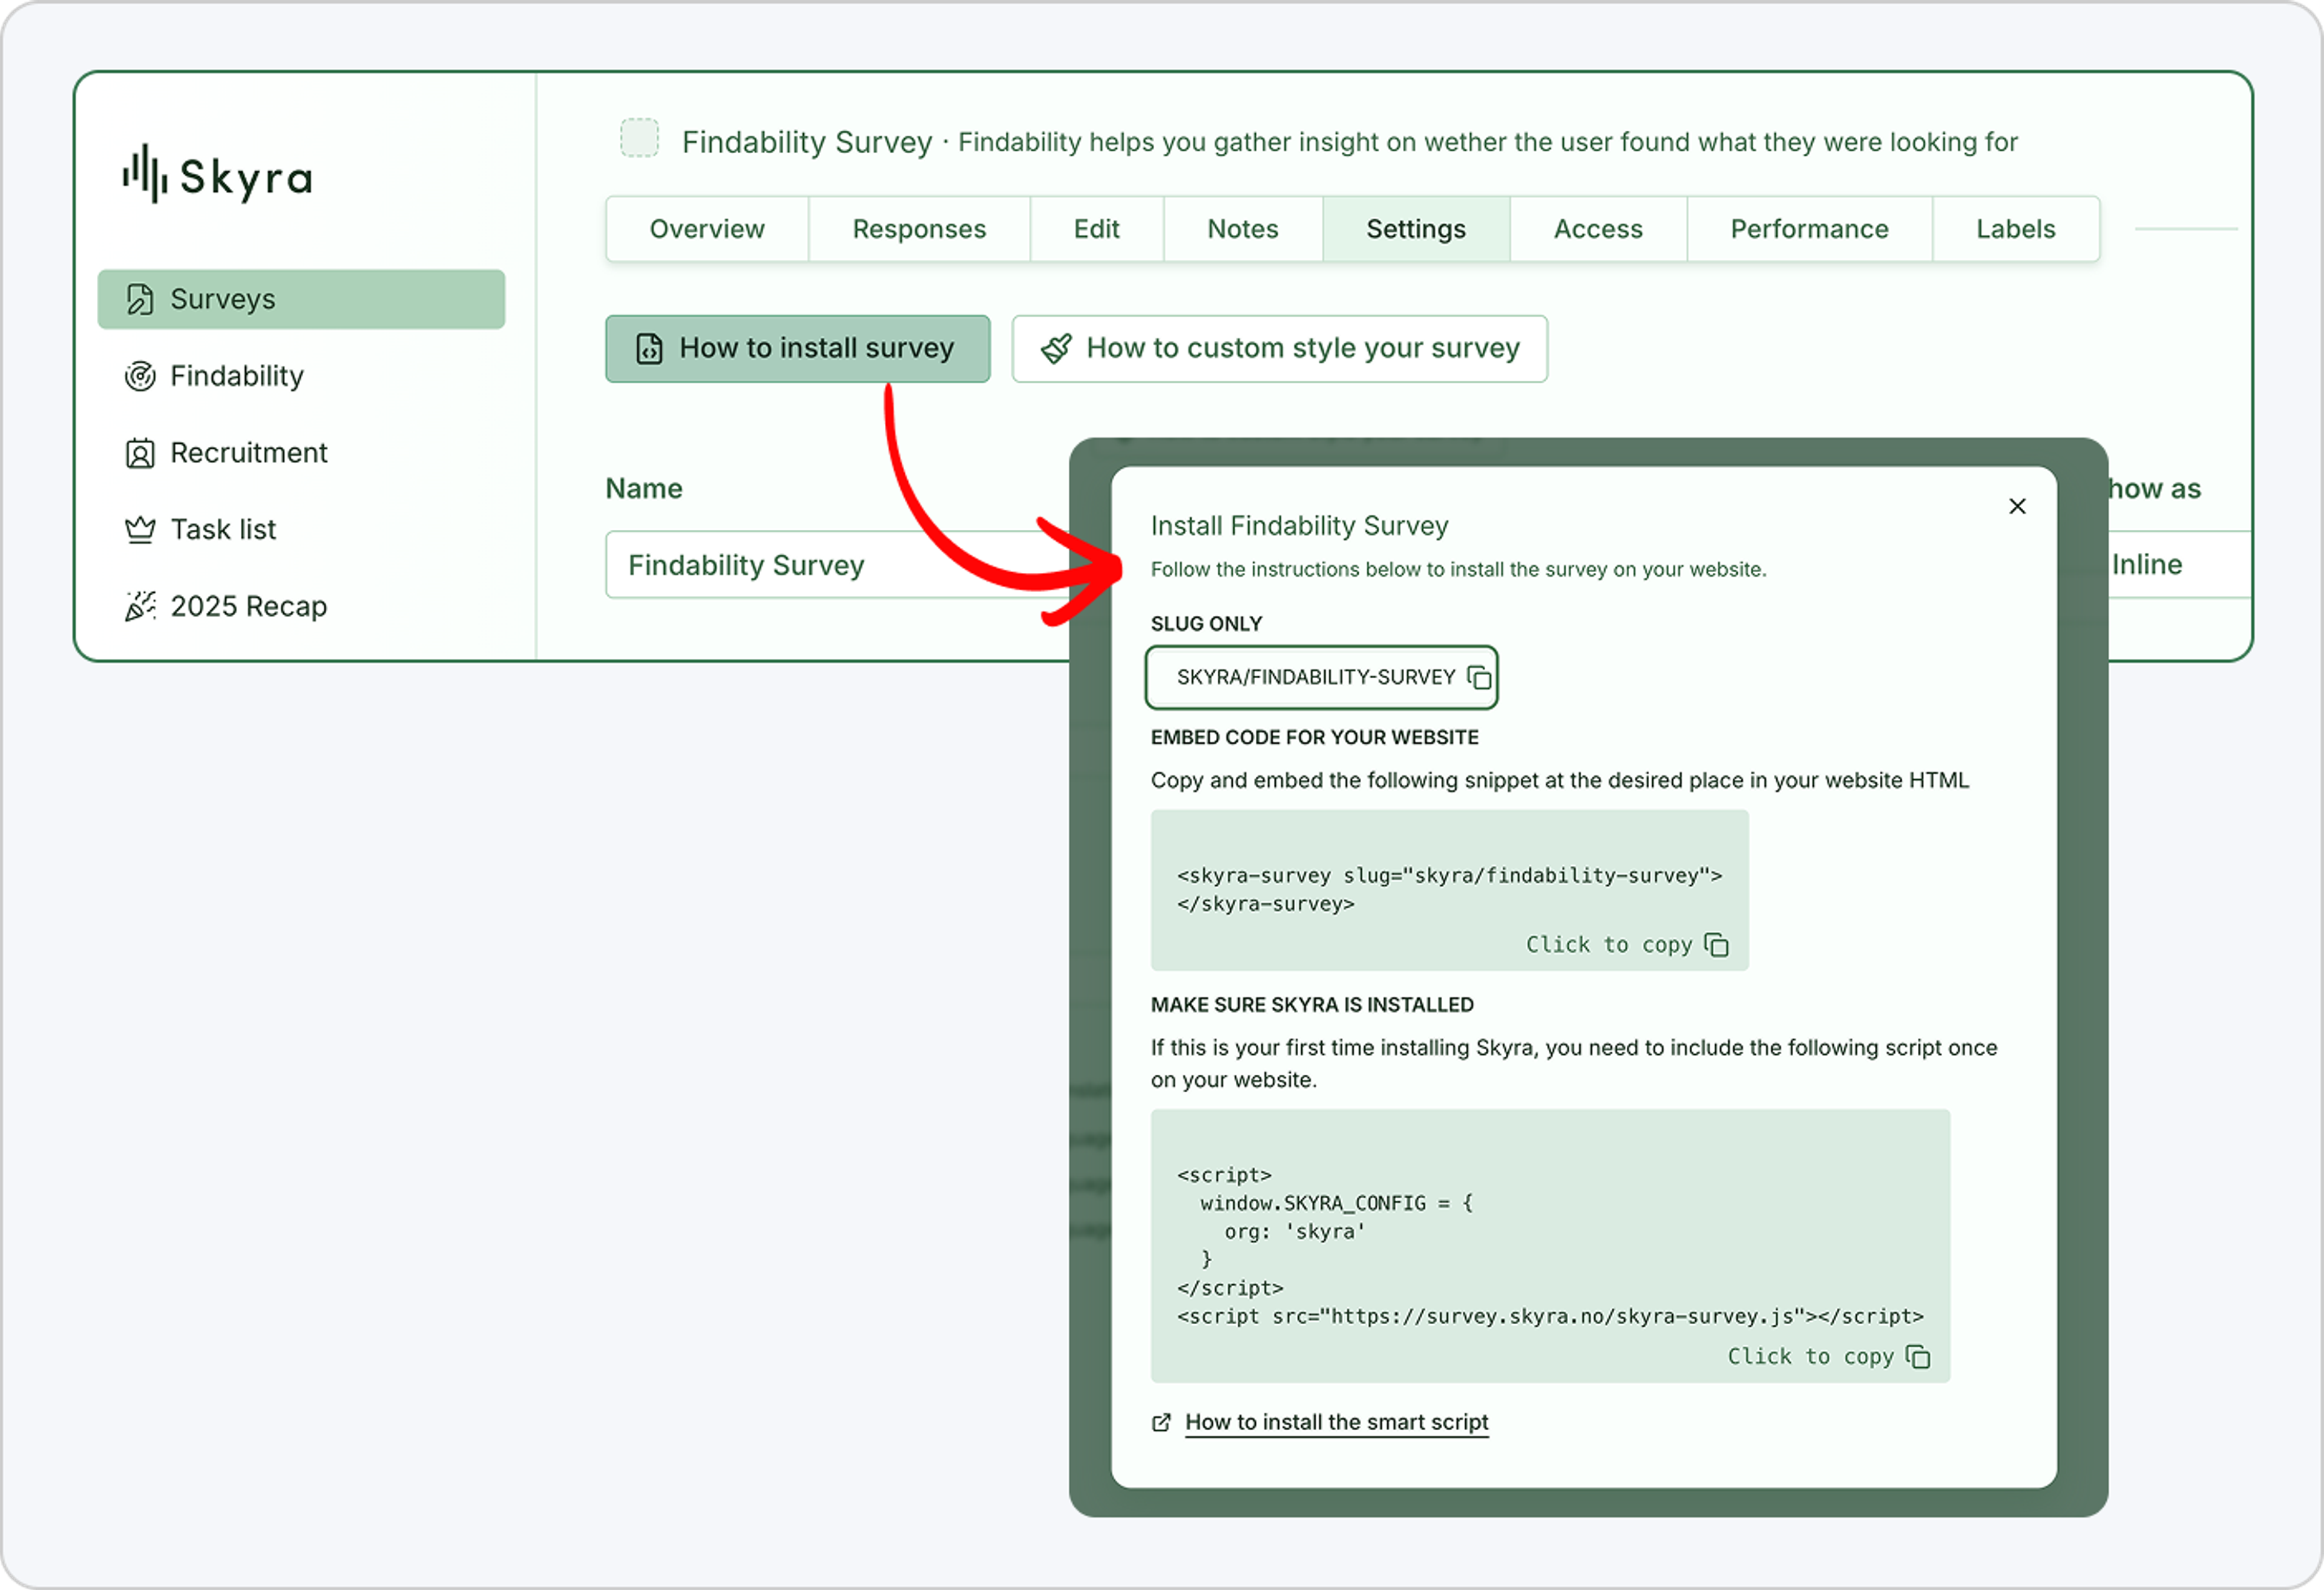Click How to custom style your survey
2324x1590 pixels.
pyautogui.click(x=1279, y=348)
